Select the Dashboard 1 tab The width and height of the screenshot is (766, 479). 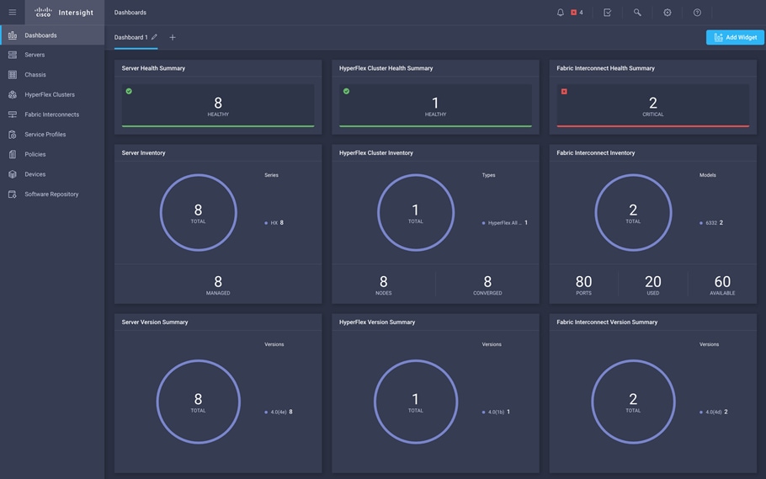tap(131, 37)
